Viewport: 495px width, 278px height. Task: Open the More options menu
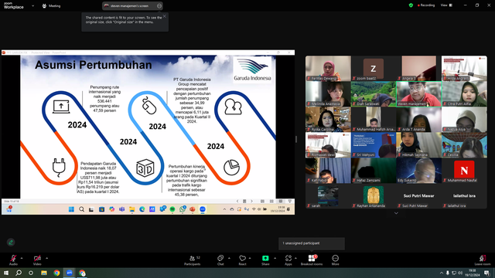pos(335,260)
